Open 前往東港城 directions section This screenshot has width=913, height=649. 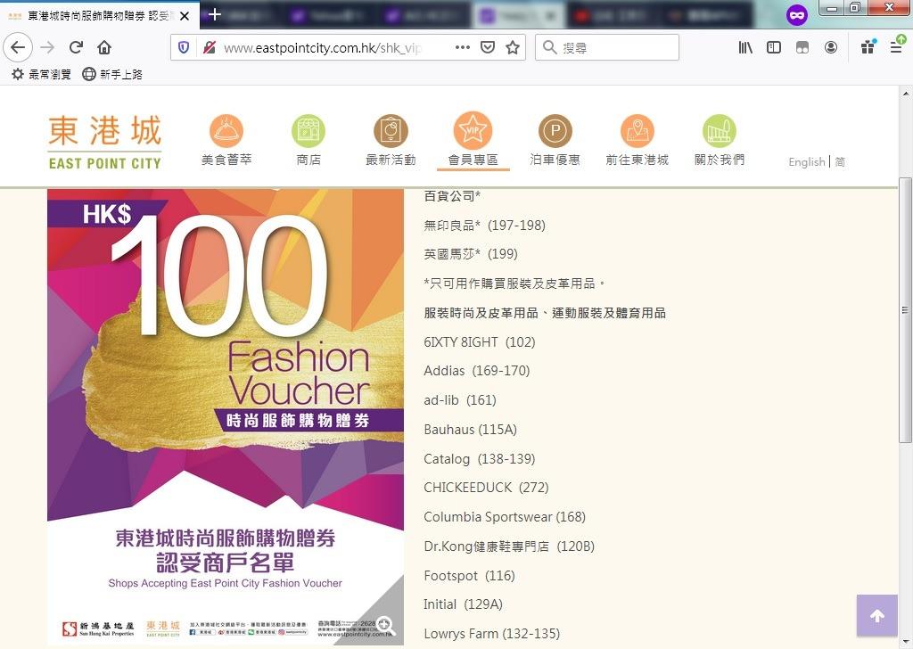point(637,140)
